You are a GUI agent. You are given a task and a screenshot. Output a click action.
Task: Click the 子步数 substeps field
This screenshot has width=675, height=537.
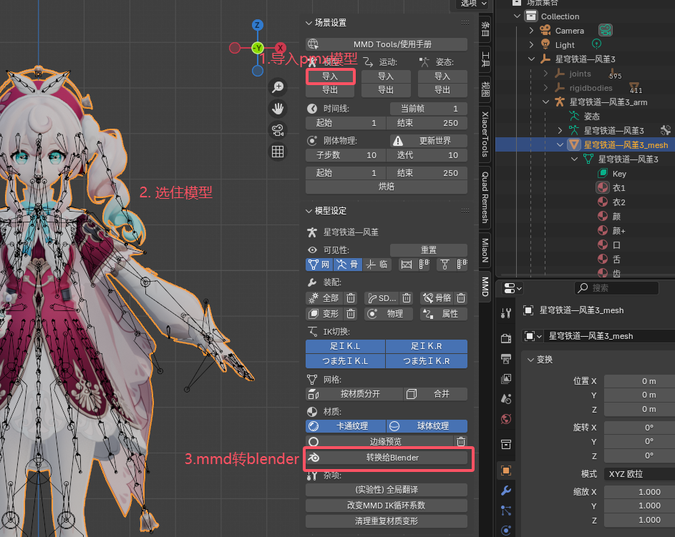[345, 155]
